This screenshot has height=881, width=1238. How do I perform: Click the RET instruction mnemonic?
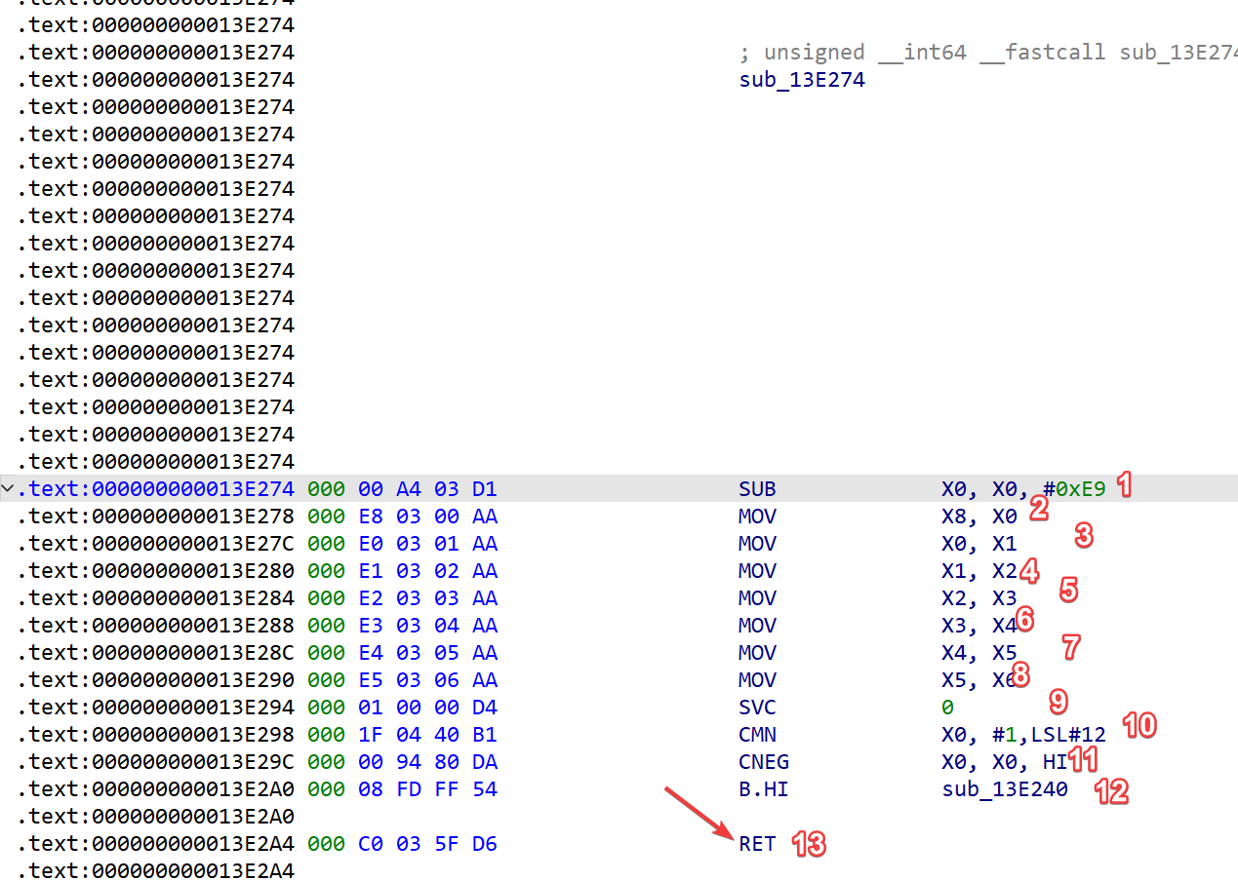(x=757, y=844)
